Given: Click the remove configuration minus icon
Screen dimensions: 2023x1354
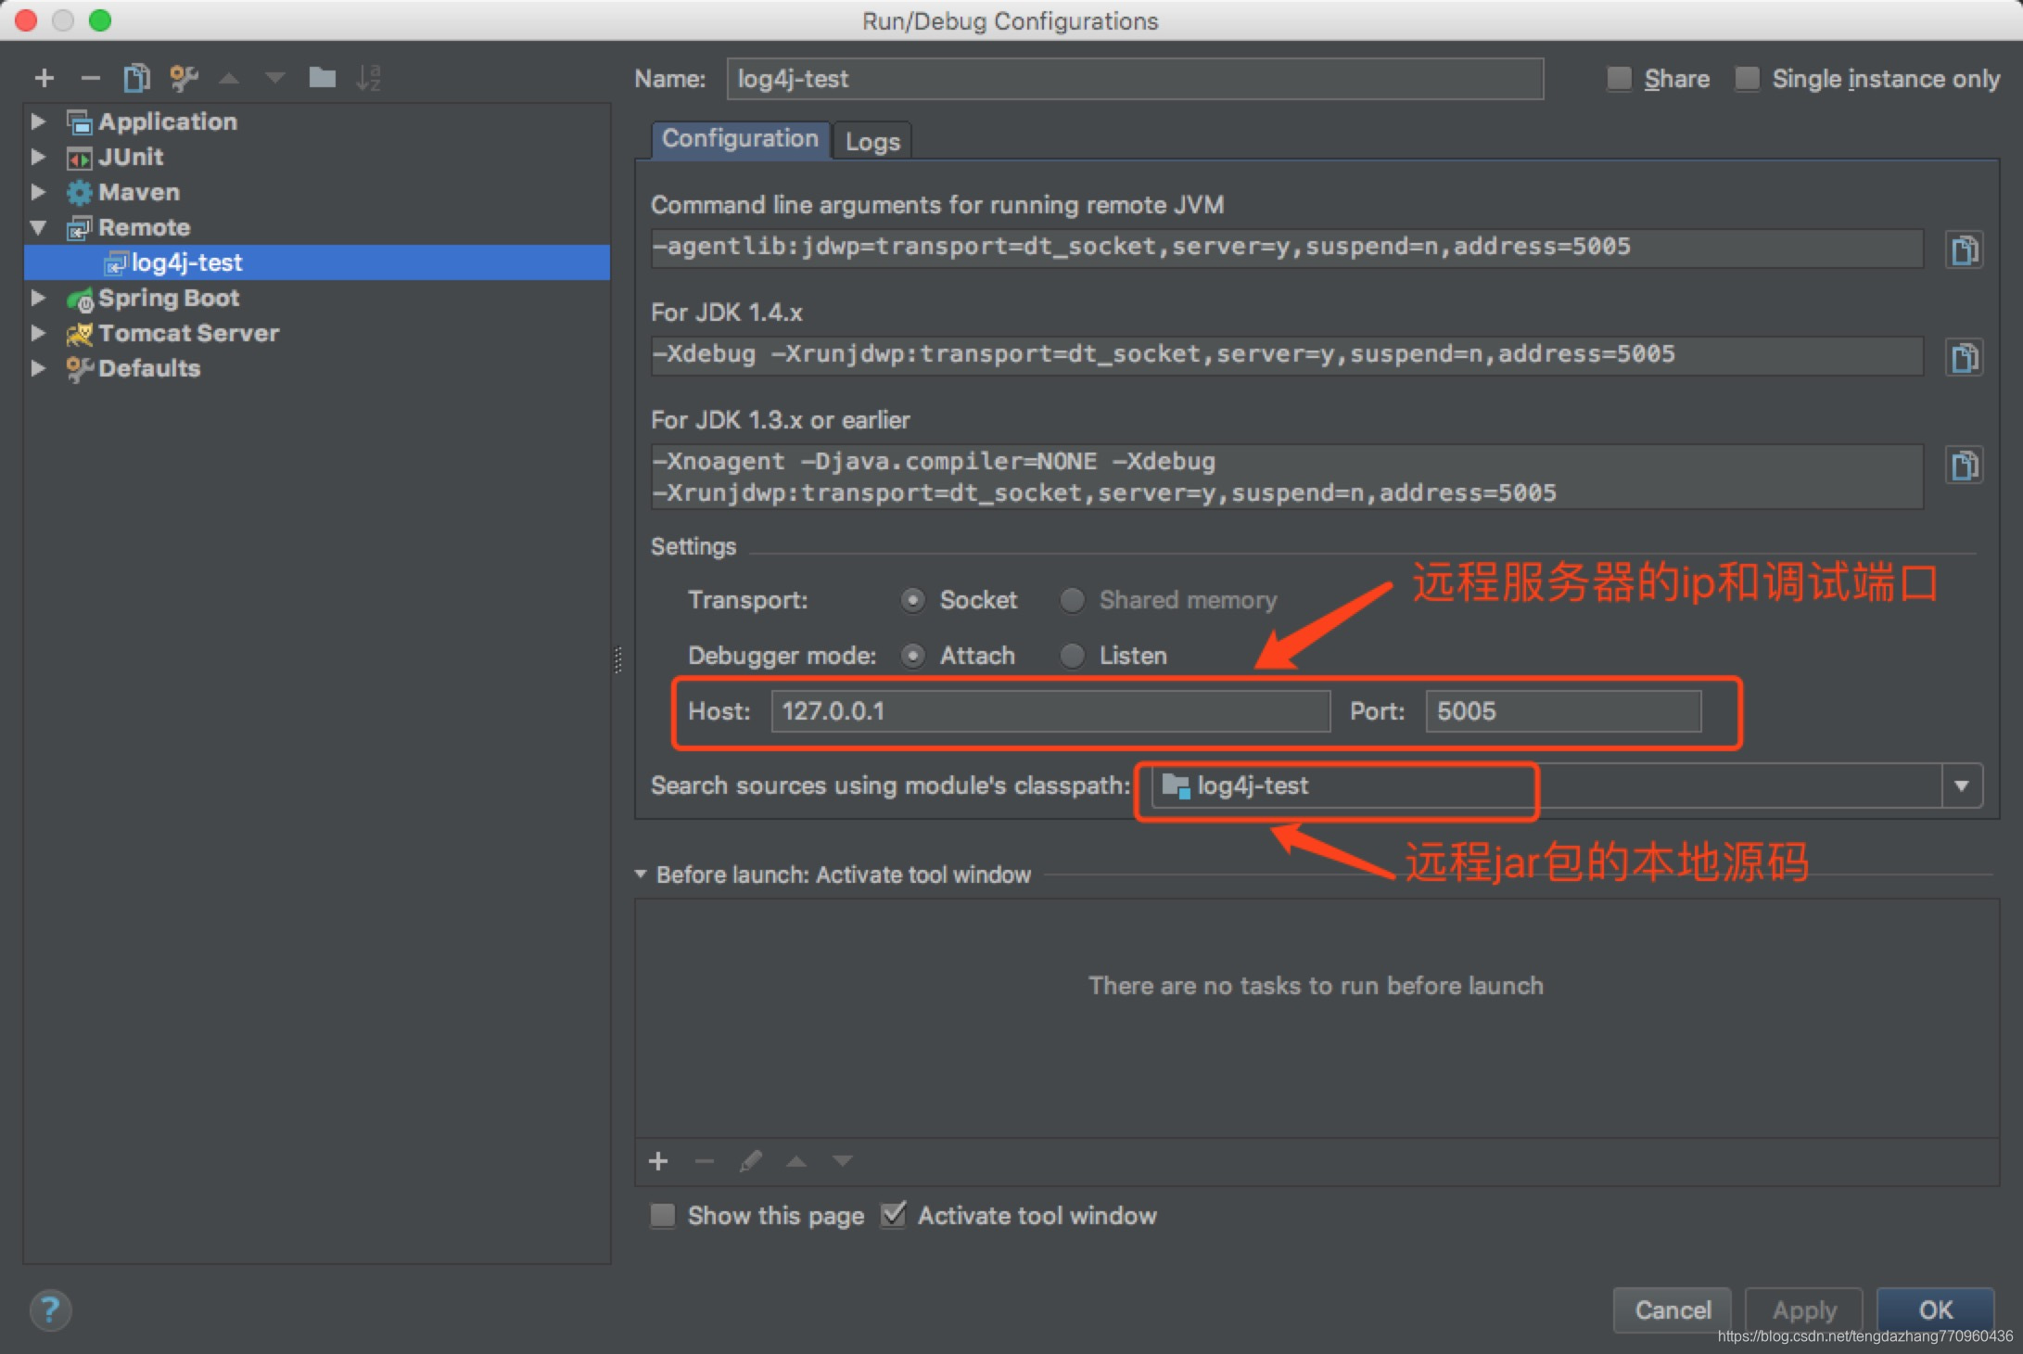Looking at the screenshot, I should (90, 78).
